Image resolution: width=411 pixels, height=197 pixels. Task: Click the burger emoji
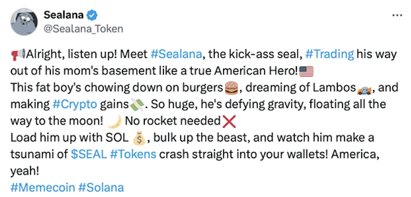point(231,88)
